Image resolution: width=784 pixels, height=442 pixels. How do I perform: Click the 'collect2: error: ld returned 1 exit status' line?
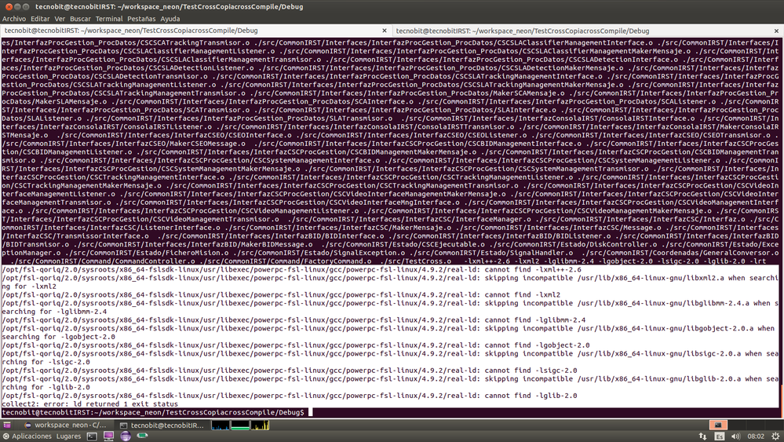click(90, 404)
